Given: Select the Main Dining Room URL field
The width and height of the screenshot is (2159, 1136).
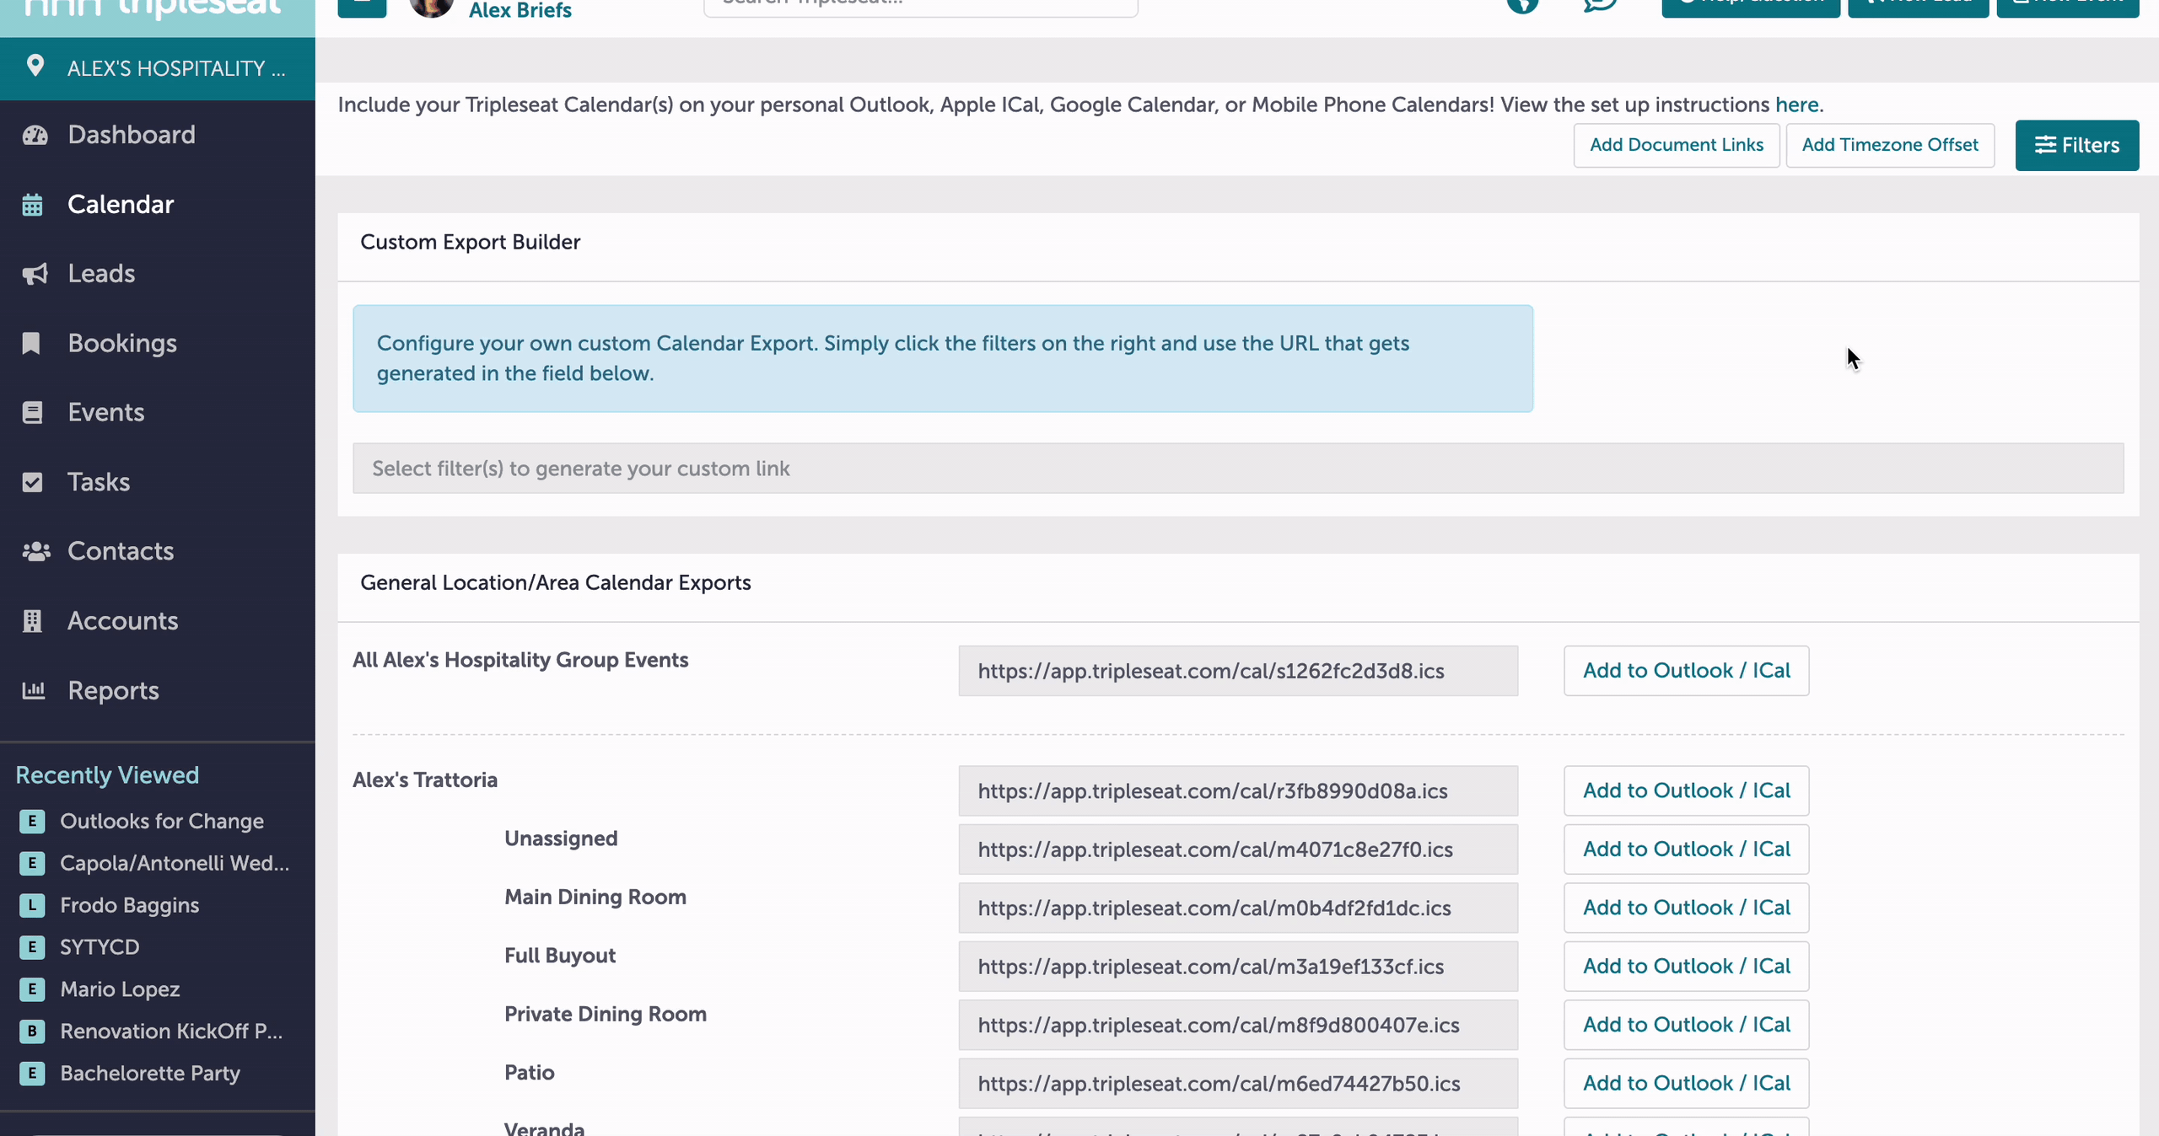Looking at the screenshot, I should (1238, 908).
